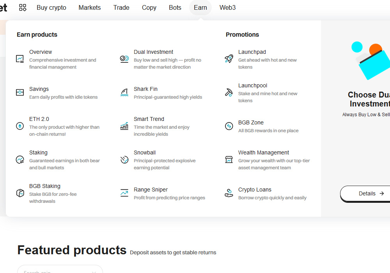Click 'Profit from predicting price ranges' description
Viewport: 390px width, 273px height.
coord(169,198)
